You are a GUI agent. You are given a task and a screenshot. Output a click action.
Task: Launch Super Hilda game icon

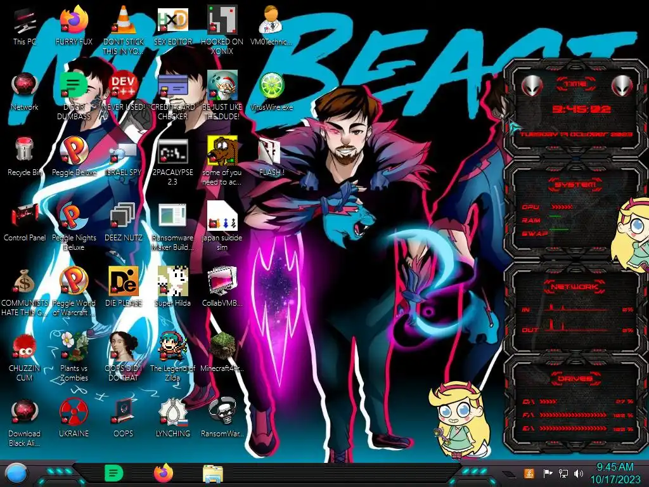coord(172,281)
